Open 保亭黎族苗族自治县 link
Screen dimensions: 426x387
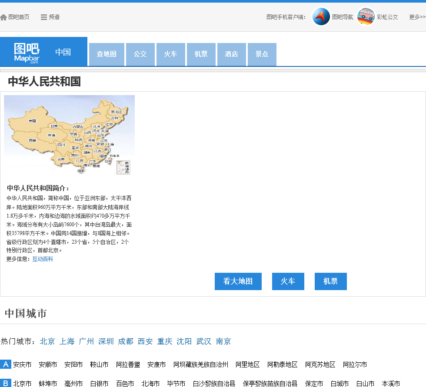270,384
